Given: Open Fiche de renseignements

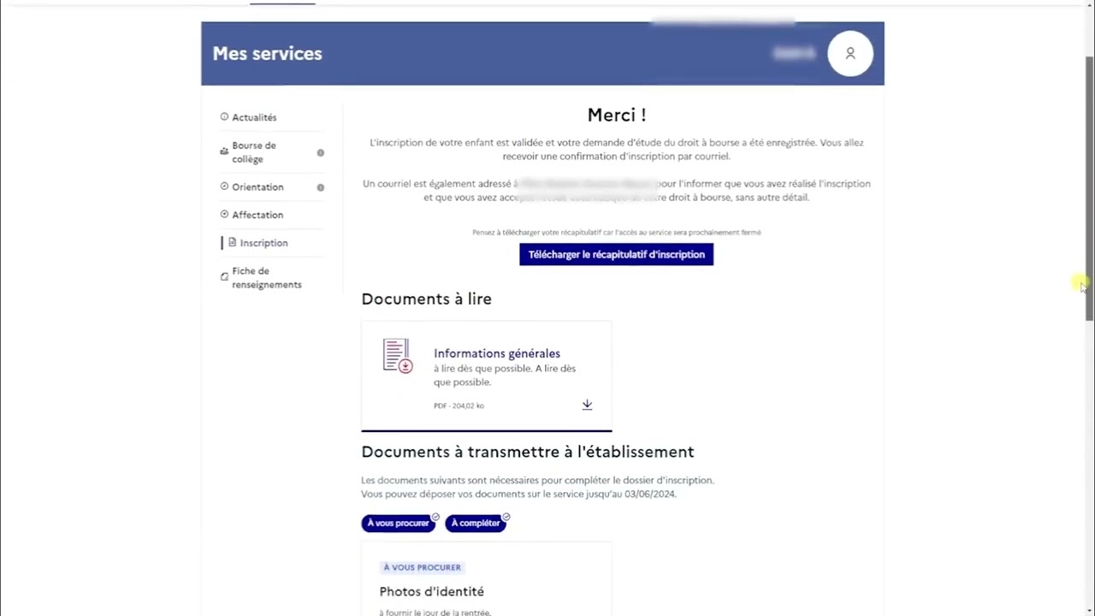Looking at the screenshot, I should (267, 278).
